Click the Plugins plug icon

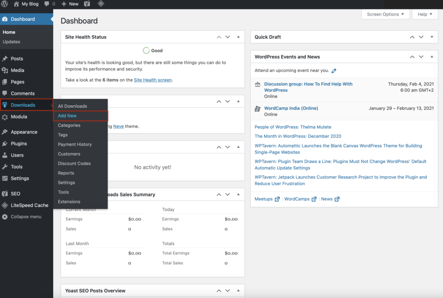click(x=5, y=144)
